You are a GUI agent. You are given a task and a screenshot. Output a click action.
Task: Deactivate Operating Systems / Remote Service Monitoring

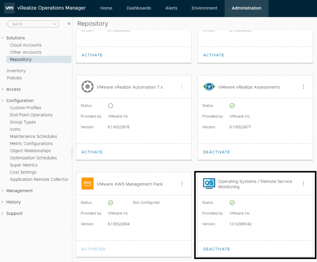[x=216, y=249]
